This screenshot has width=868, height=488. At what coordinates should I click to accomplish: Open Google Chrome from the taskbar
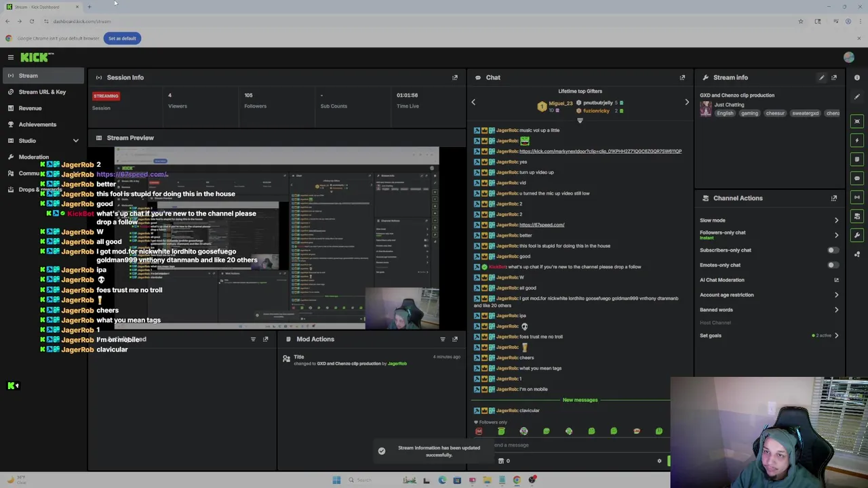point(517,480)
